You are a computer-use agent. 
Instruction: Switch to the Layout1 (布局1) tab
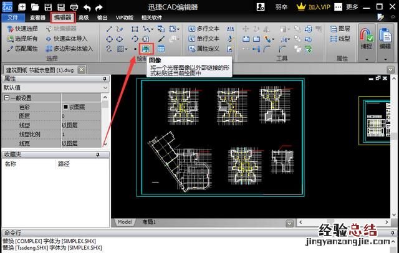[x=148, y=222]
